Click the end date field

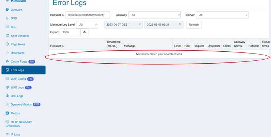tap(164, 25)
